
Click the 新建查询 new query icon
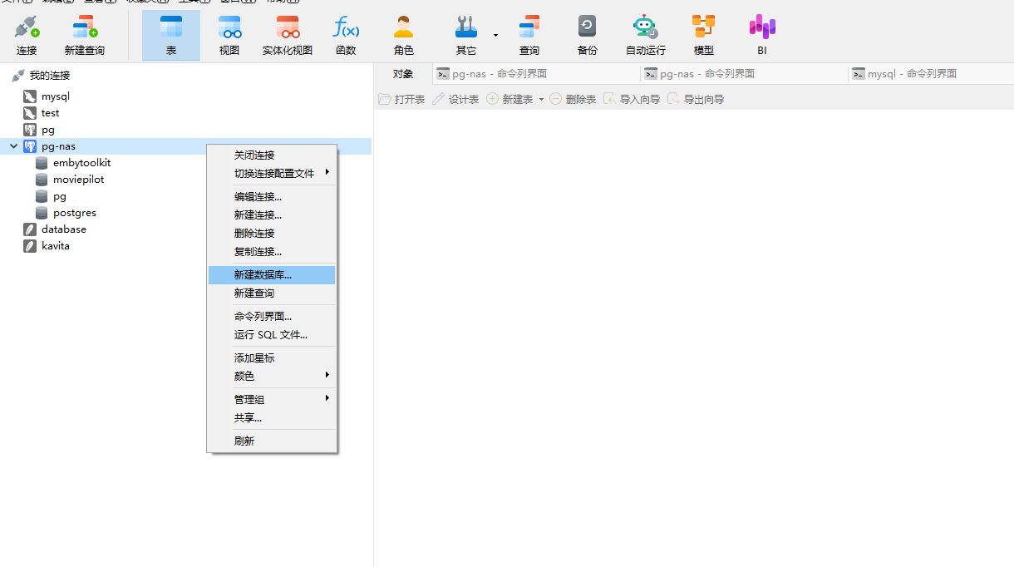point(84,33)
